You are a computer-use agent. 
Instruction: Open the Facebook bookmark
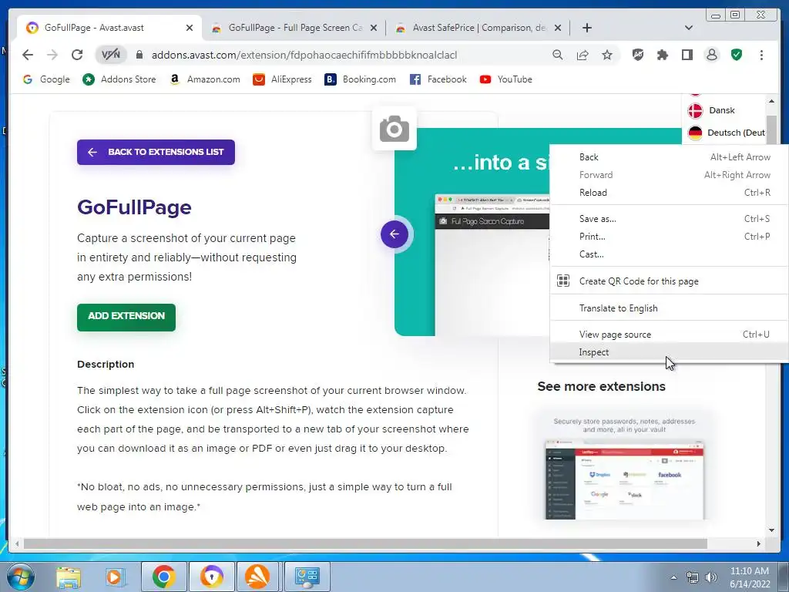point(438,79)
